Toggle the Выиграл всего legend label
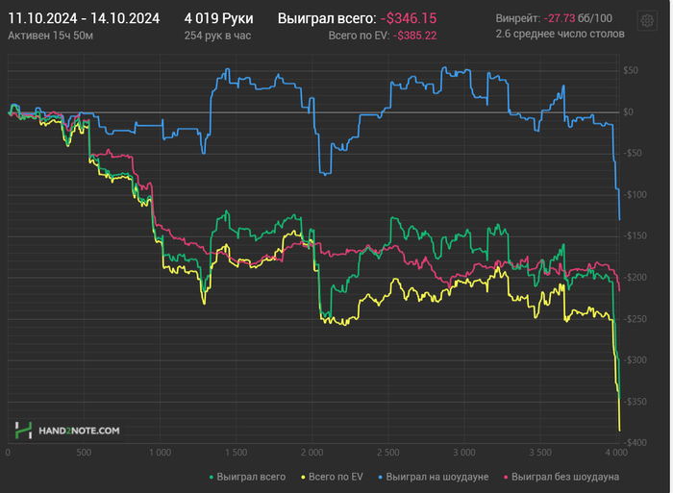Image resolution: width=673 pixels, height=493 pixels. click(x=251, y=477)
